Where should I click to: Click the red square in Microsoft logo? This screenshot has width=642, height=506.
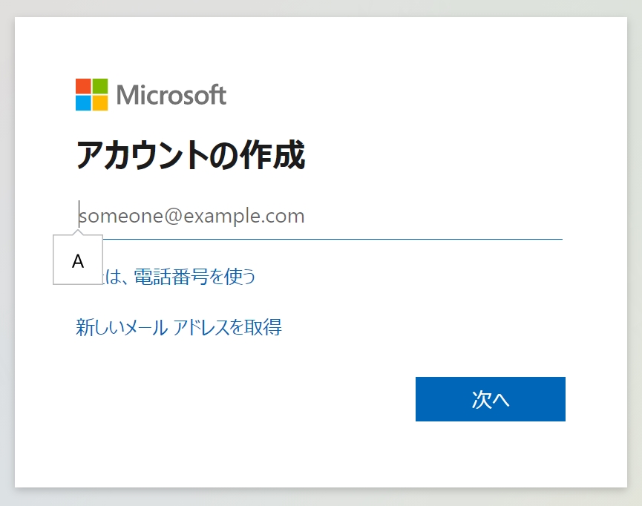point(84,86)
